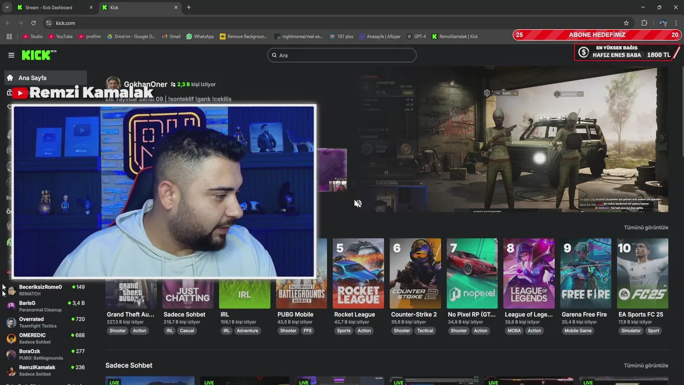Click the MOBA tag under League of Legends
This screenshot has width=684, height=385.
[514, 330]
